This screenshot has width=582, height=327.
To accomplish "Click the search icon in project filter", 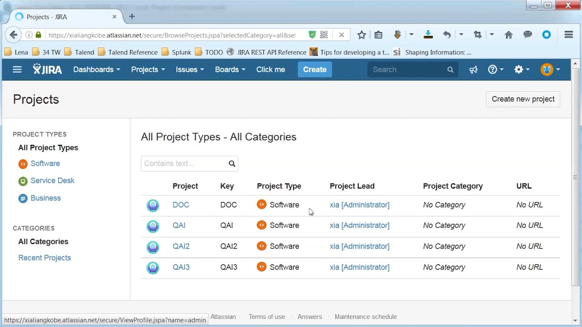I will (x=232, y=163).
